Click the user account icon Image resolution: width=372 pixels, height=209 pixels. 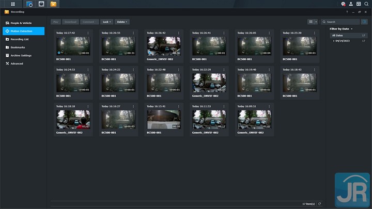351,4
